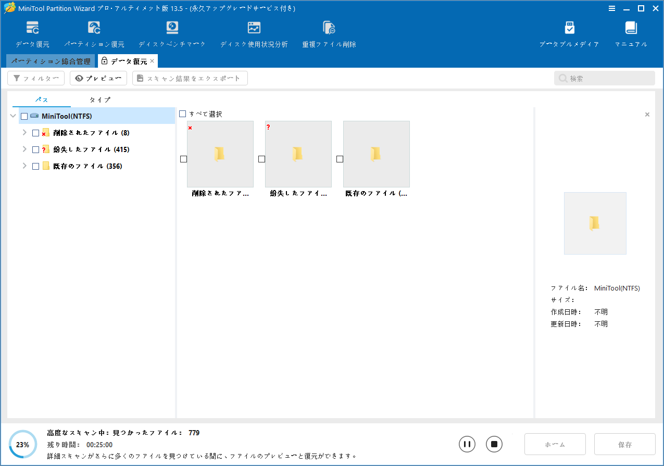This screenshot has height=466, width=664.
Task: Collapse the MiniTool(NTFS) tree node
Action: tap(13, 116)
